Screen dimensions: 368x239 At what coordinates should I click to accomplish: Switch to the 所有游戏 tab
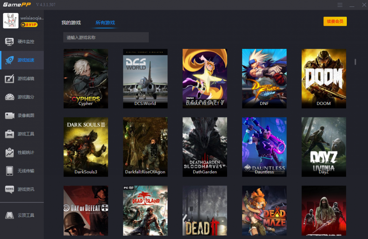[x=105, y=23]
